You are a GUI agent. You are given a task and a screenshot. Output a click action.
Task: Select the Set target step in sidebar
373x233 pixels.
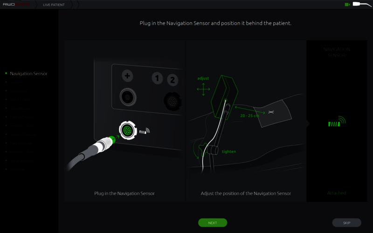click(17, 169)
